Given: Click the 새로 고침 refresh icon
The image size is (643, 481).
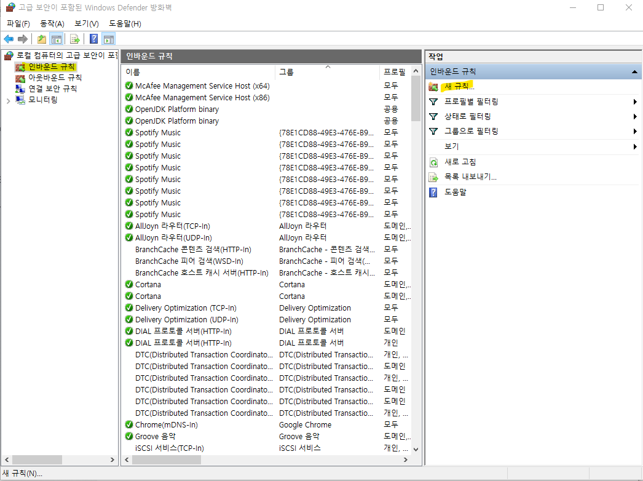Looking at the screenshot, I should 433,162.
